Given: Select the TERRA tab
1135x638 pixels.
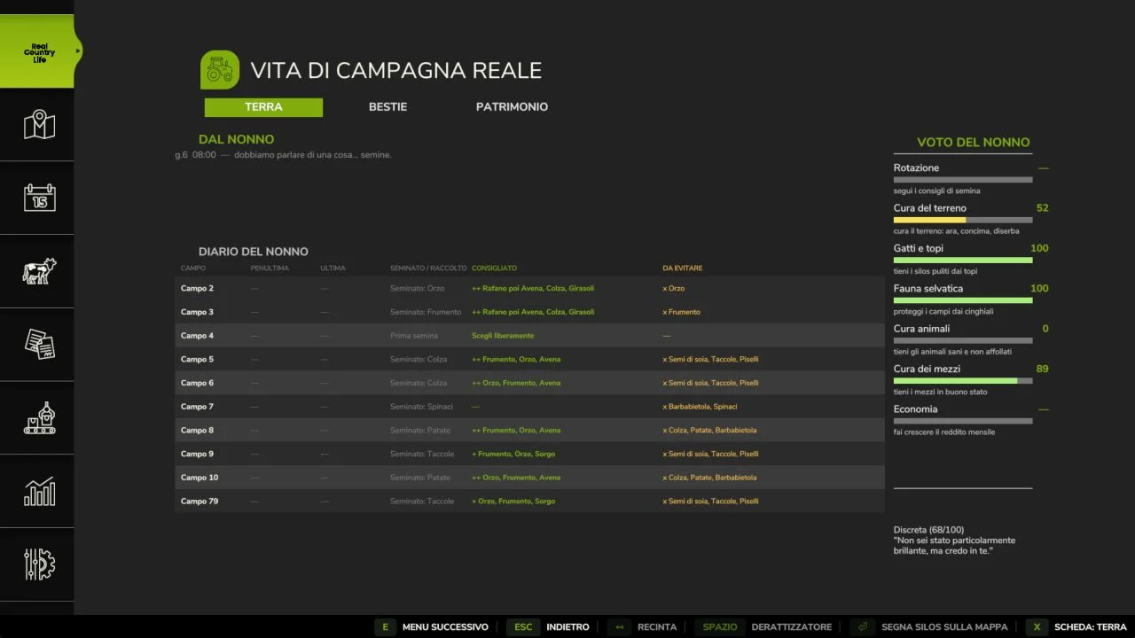Looking at the screenshot, I should coord(263,107).
